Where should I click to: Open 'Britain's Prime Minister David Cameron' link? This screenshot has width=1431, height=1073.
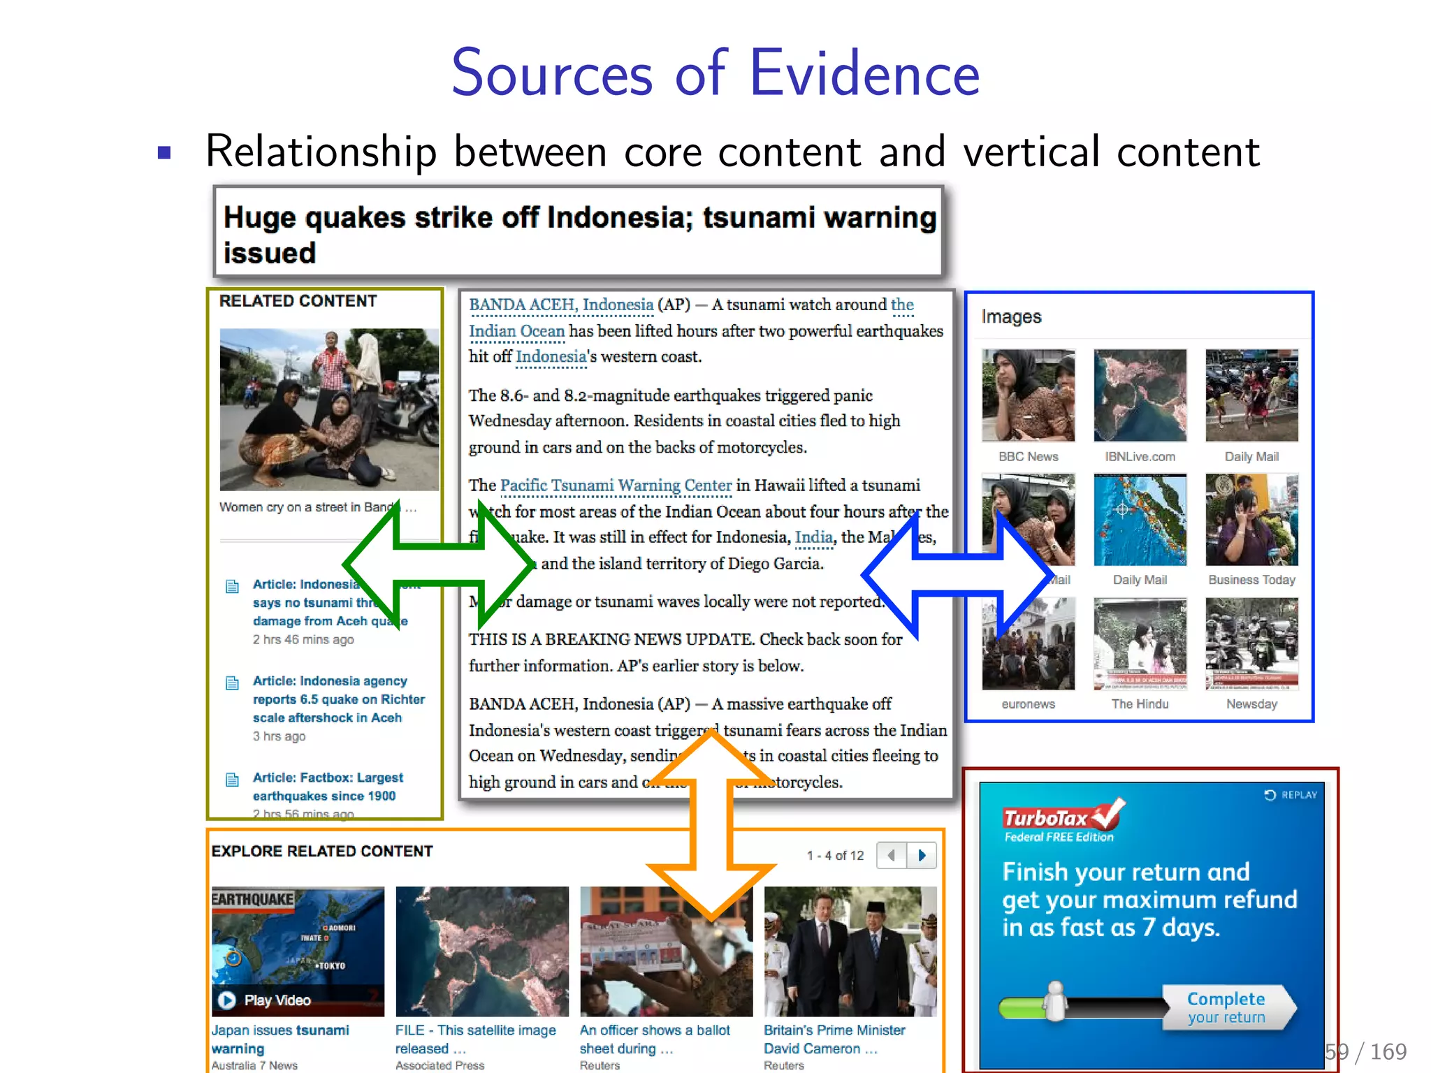click(834, 1039)
